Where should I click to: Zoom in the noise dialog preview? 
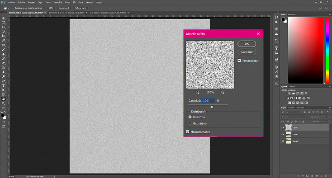[x=223, y=92]
